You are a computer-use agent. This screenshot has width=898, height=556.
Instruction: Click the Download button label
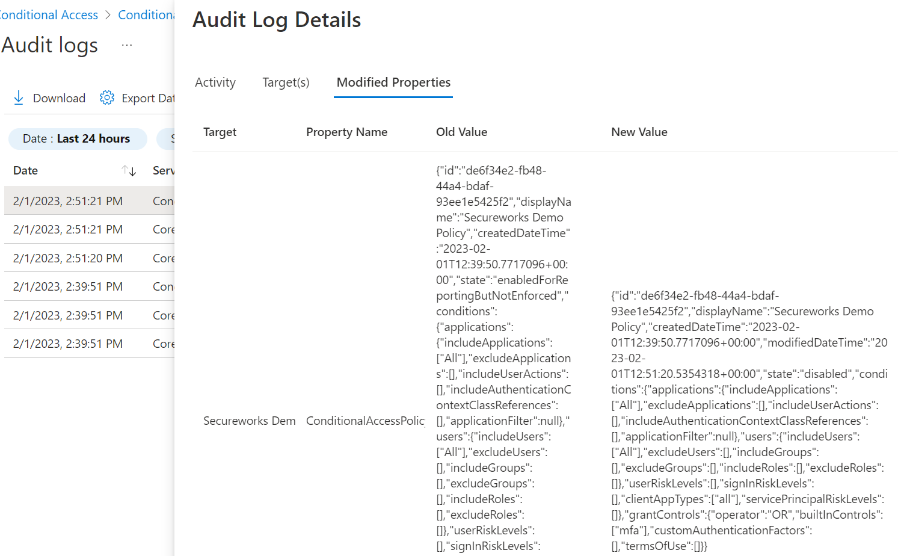point(59,98)
